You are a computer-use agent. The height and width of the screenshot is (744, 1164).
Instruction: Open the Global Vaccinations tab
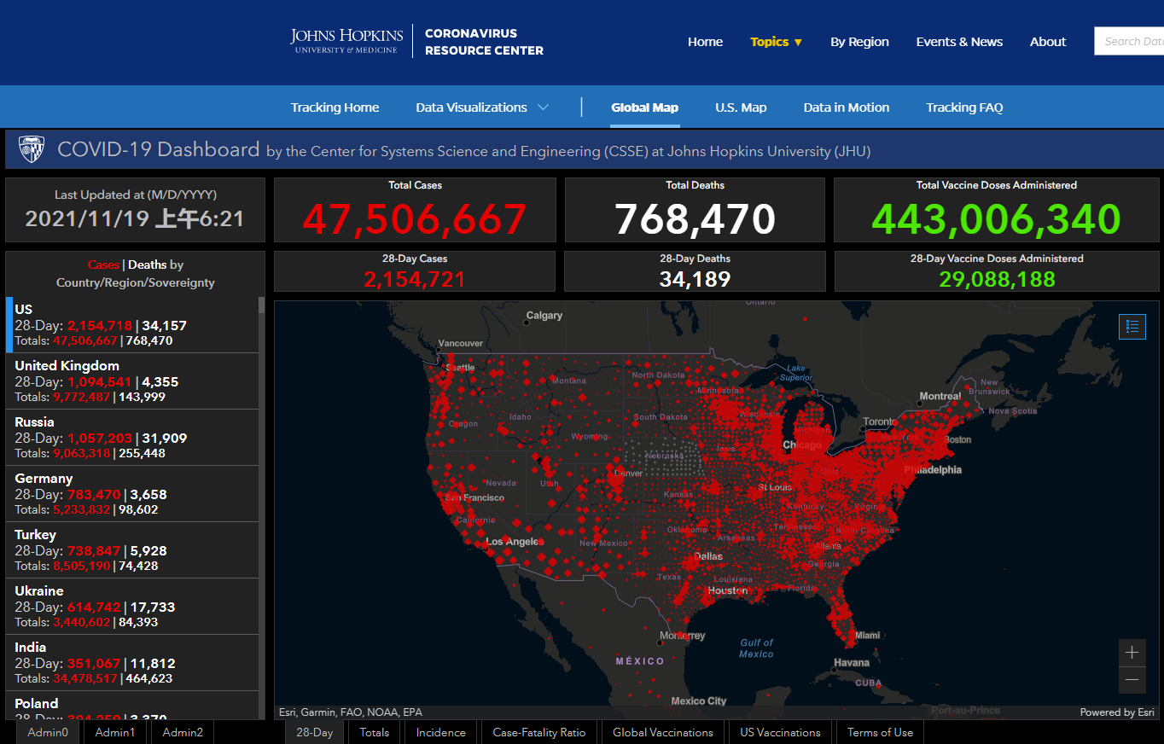663,732
